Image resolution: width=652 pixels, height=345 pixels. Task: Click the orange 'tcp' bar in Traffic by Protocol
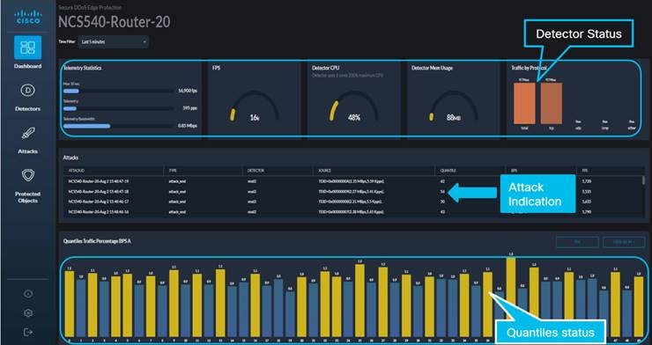tap(552, 103)
